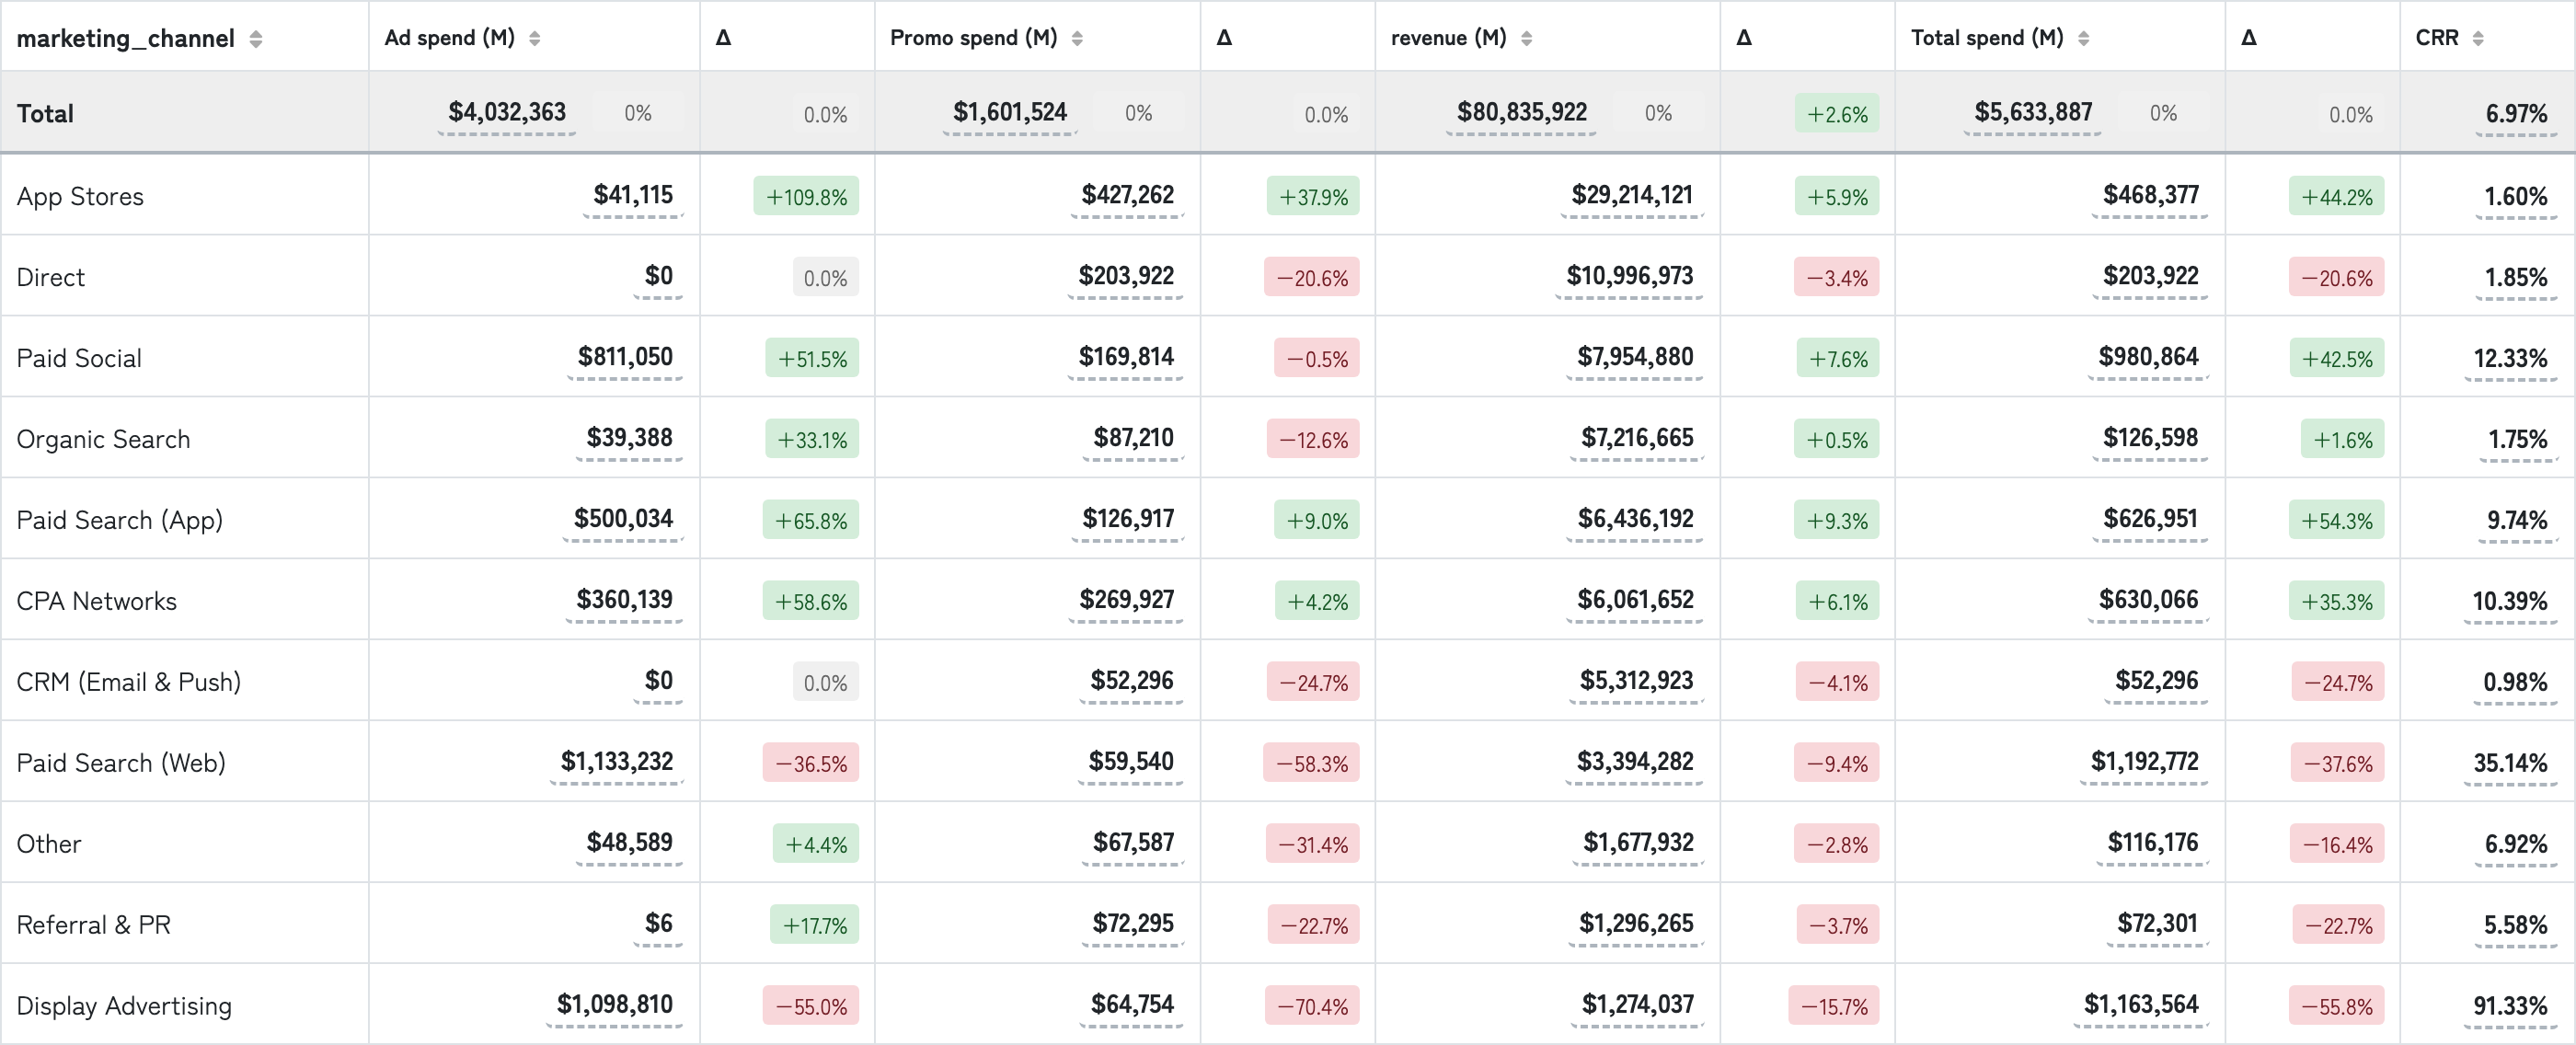The height and width of the screenshot is (1045, 2576).
Task: Click Organic Search revenue $7,216,665
Action: 1637,438
